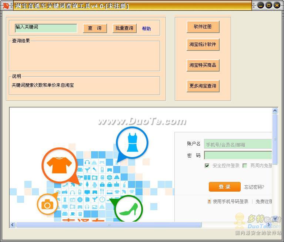284x242 pixels.
Task: Focus the 账户名 account name field
Action: 238,144
